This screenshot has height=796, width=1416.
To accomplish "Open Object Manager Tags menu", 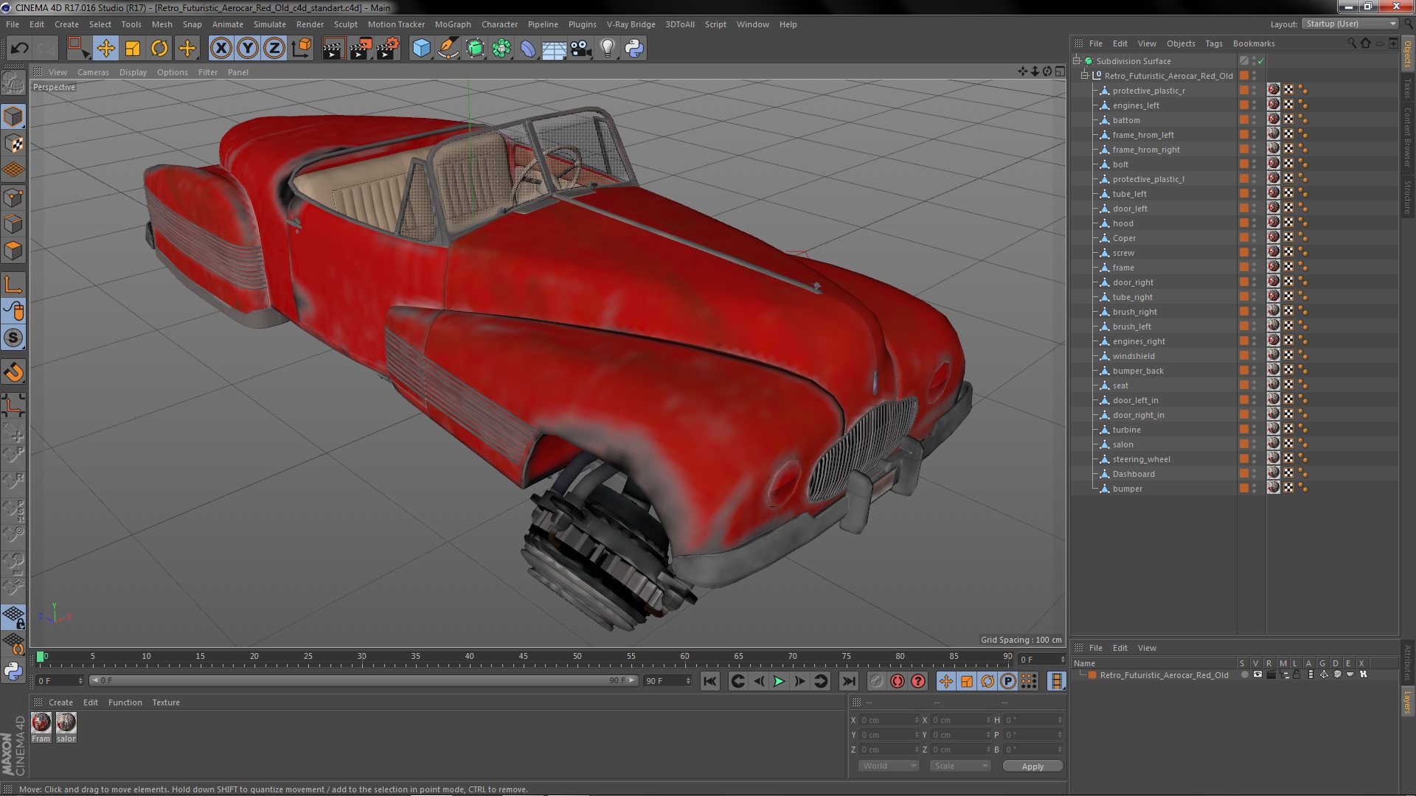I will (1213, 43).
